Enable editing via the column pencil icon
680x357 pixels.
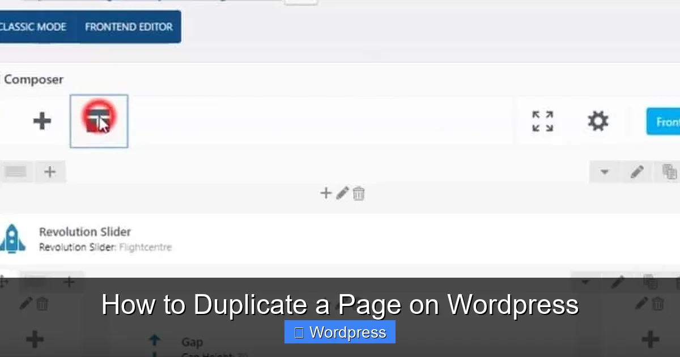(x=342, y=193)
